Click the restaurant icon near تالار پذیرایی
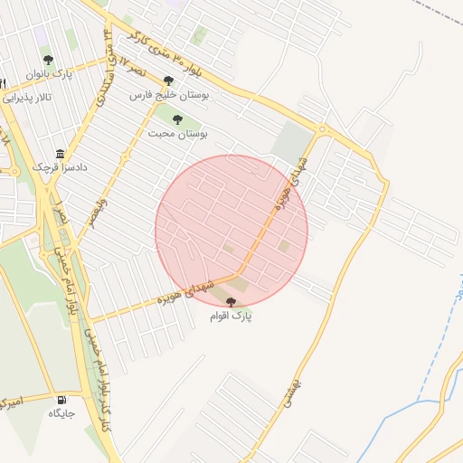 click(x=3, y=83)
